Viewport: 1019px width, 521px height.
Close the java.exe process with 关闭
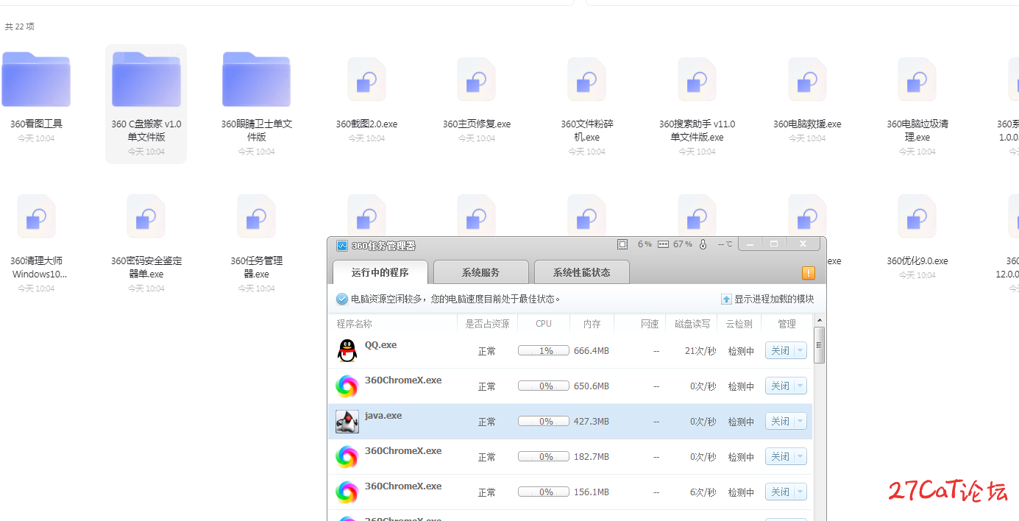(x=780, y=422)
